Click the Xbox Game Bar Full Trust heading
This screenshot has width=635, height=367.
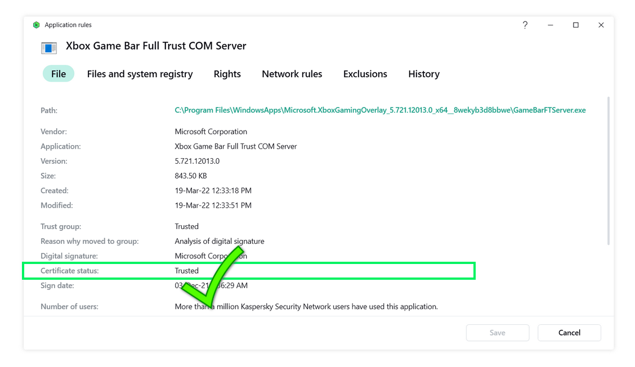[x=156, y=46]
